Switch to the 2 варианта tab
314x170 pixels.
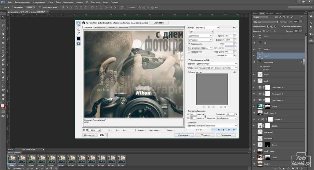click(112, 27)
